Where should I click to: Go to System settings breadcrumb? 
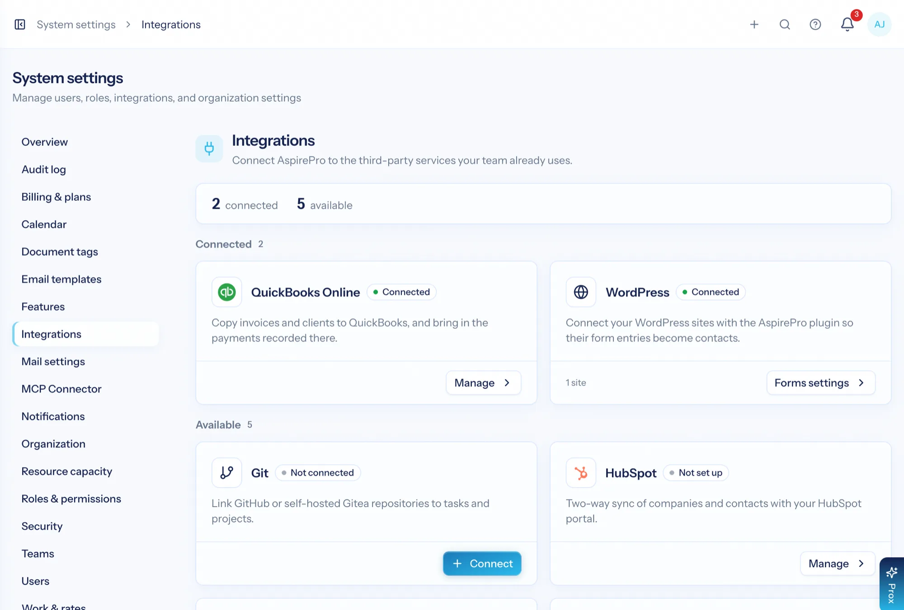(76, 24)
